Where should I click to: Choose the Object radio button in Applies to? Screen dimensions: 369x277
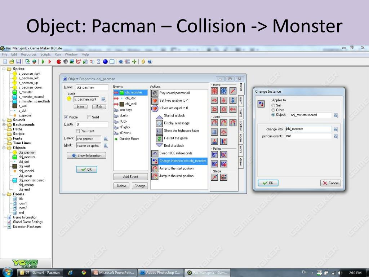[x=273, y=115]
